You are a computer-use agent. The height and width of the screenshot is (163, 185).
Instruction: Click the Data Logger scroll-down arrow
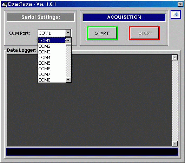(175, 144)
